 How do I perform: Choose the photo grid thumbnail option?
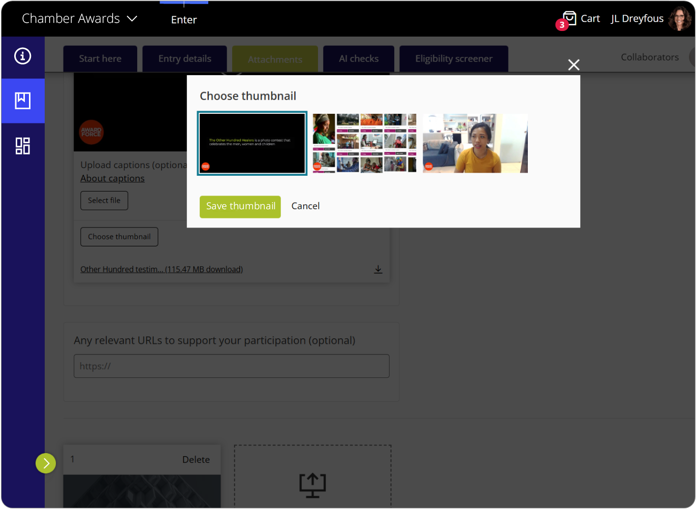364,143
